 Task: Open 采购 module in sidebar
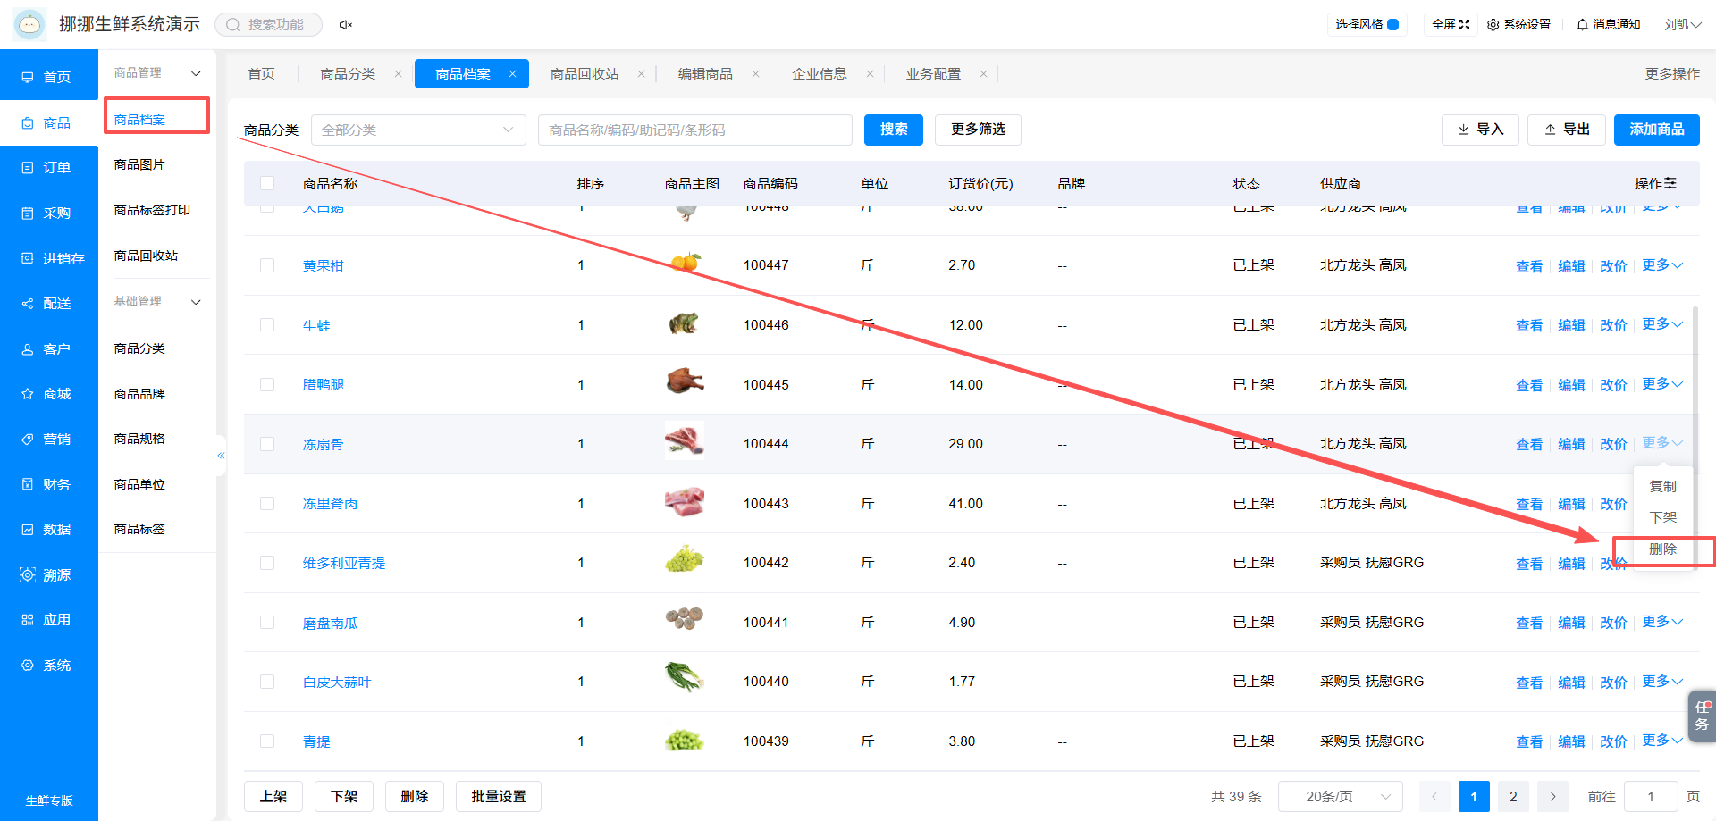48,213
